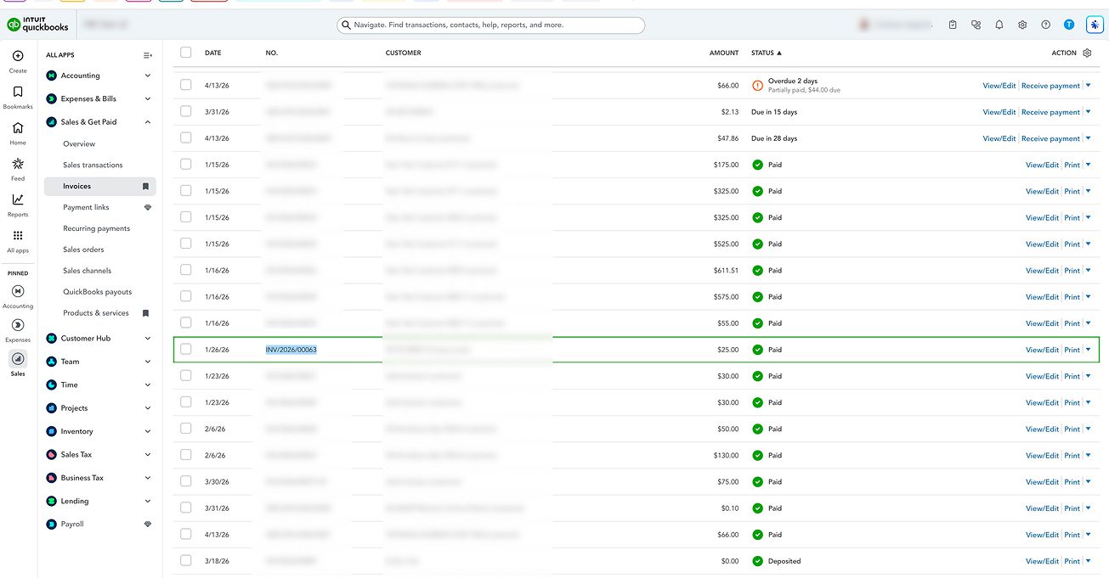1109x578 pixels.
Task: Click the Create plus icon in sidebar
Action: (x=18, y=56)
